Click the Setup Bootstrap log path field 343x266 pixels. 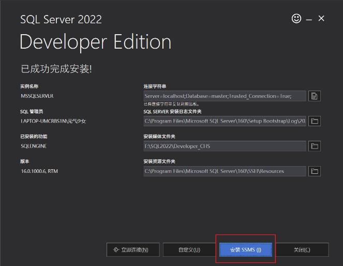pyautogui.click(x=225, y=121)
